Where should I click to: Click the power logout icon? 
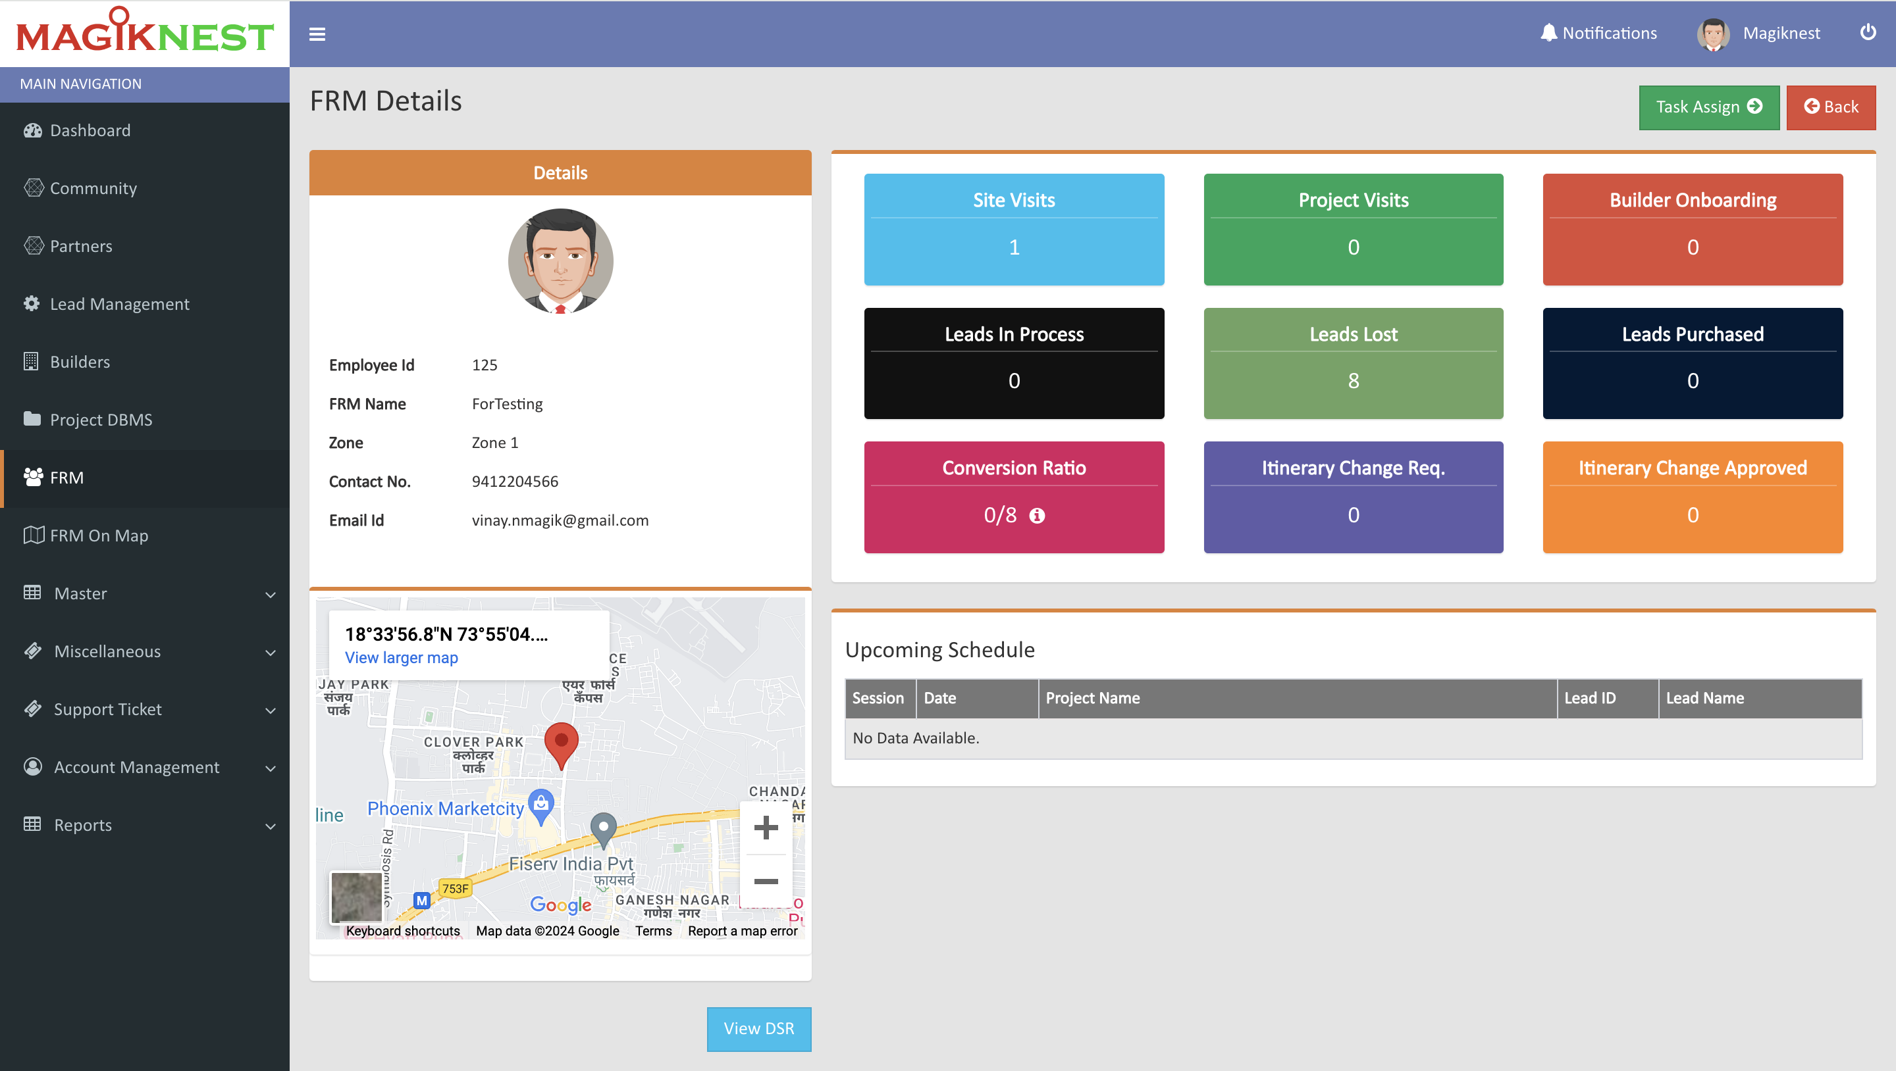pyautogui.click(x=1867, y=32)
